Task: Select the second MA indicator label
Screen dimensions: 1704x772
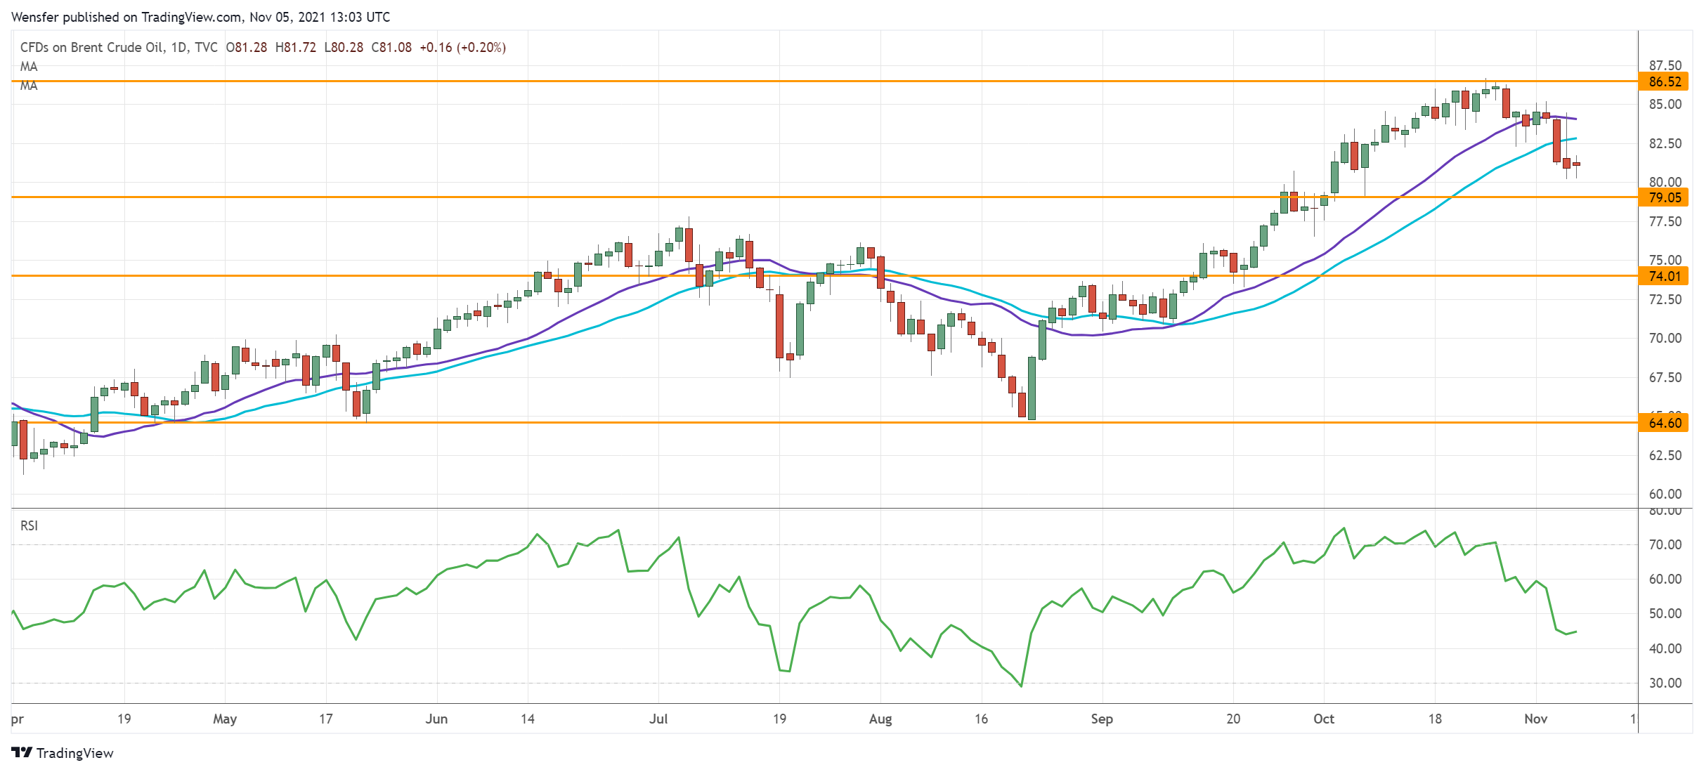Action: (x=29, y=86)
